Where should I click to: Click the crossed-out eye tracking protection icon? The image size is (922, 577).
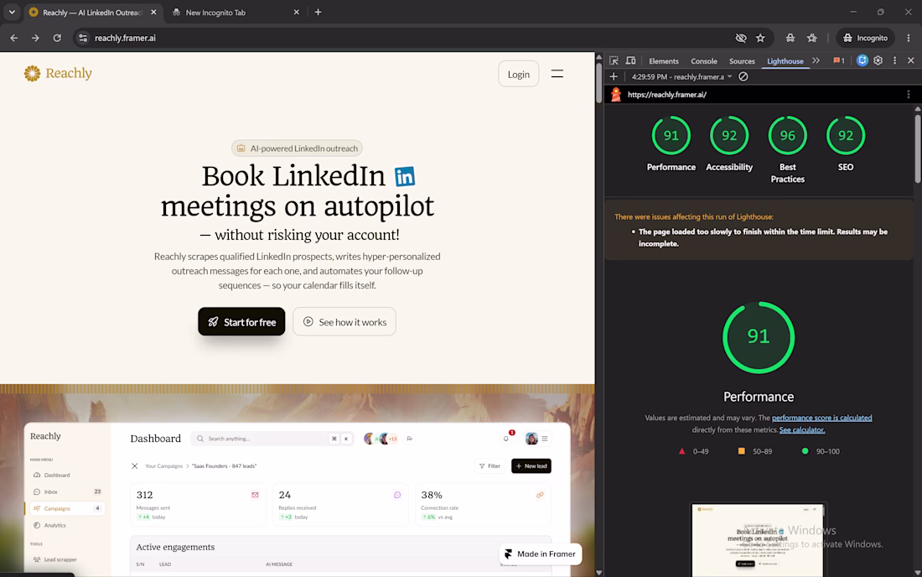coord(741,38)
